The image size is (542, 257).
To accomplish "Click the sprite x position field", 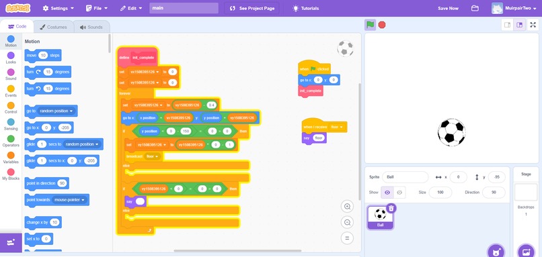I will click(458, 177).
